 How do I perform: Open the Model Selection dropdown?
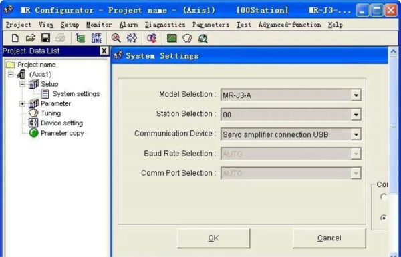356,95
